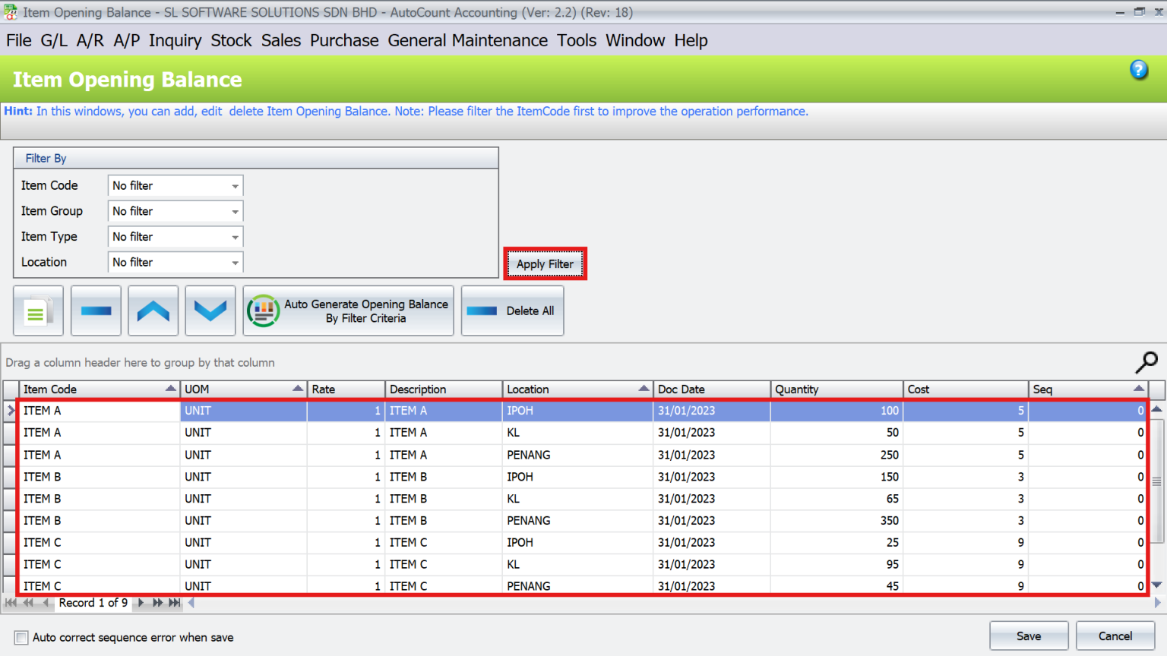Select the new record document icon

tap(38, 310)
